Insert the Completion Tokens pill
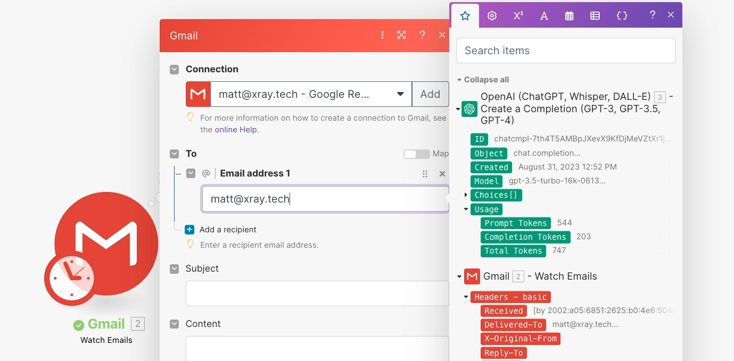Image resolution: width=734 pixels, height=361 pixels. click(x=525, y=237)
